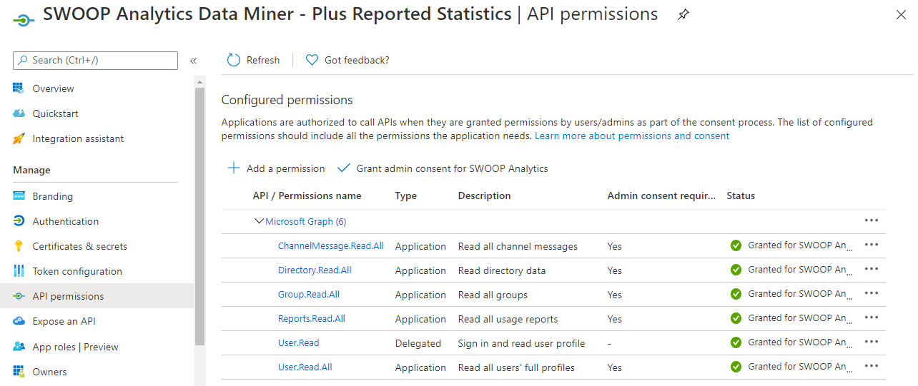Open more options for Reports.Read.All row
Image resolution: width=918 pixels, height=386 pixels.
[871, 318]
